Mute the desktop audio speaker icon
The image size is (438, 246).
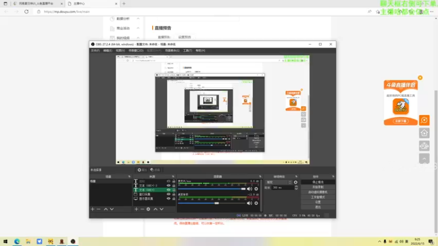[250, 203]
